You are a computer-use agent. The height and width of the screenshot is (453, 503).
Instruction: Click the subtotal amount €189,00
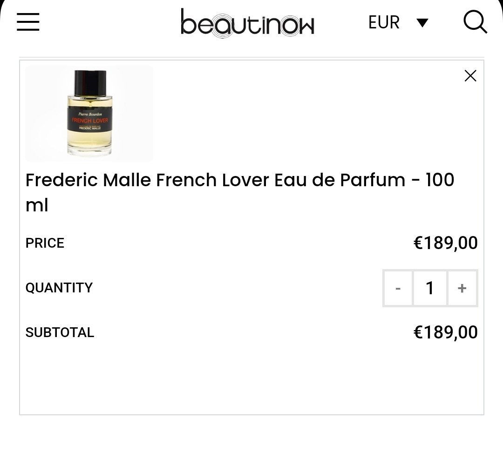click(x=445, y=332)
